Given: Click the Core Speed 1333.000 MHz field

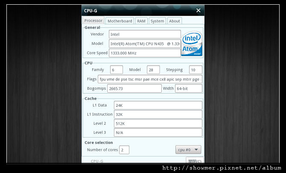Looking at the screenshot, I should 145,53.
